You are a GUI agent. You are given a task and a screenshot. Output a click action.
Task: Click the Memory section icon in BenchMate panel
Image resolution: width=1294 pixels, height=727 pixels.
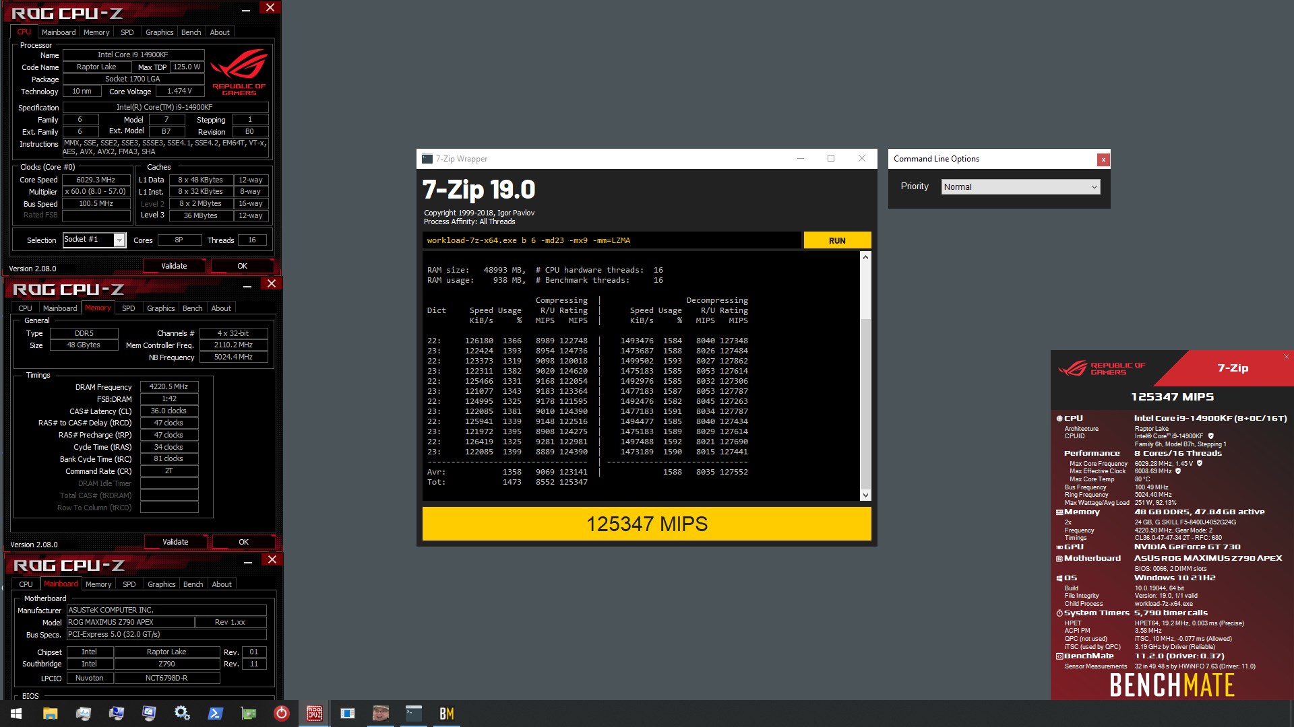1059,512
